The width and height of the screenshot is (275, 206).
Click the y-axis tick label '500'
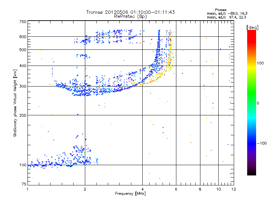23,50
